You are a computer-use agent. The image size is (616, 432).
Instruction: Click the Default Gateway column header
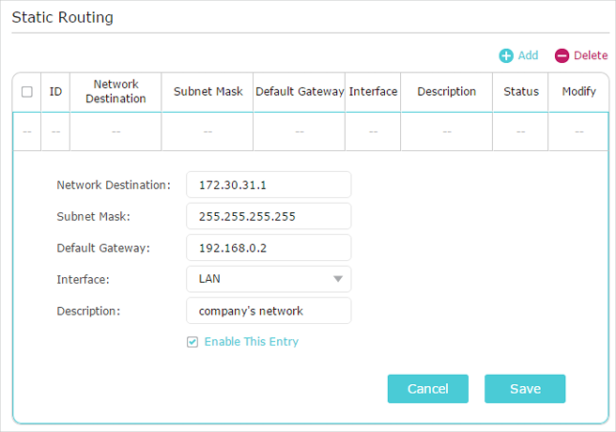point(299,92)
